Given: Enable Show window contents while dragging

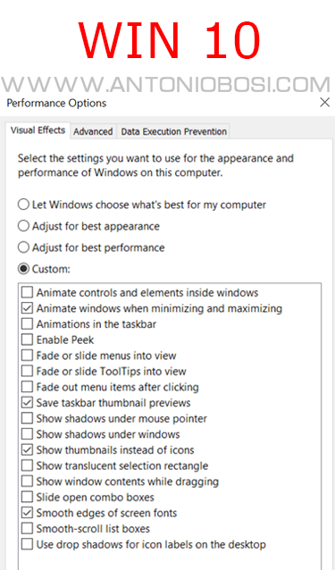Looking at the screenshot, I should [28, 481].
